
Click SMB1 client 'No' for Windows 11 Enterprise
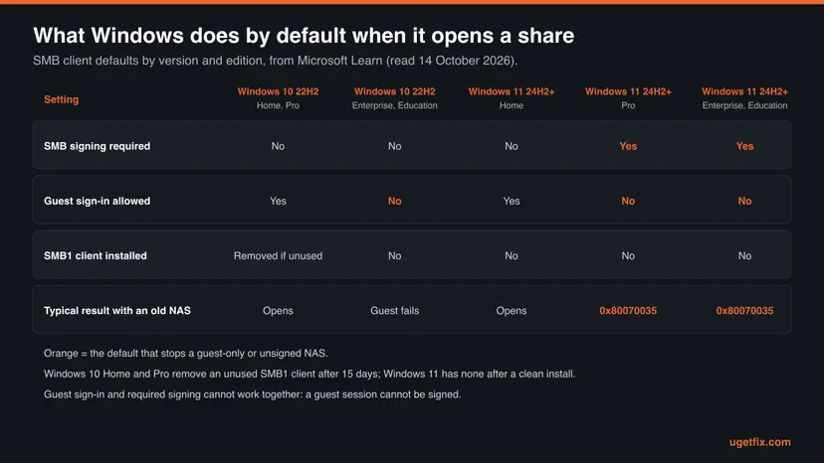tap(744, 255)
